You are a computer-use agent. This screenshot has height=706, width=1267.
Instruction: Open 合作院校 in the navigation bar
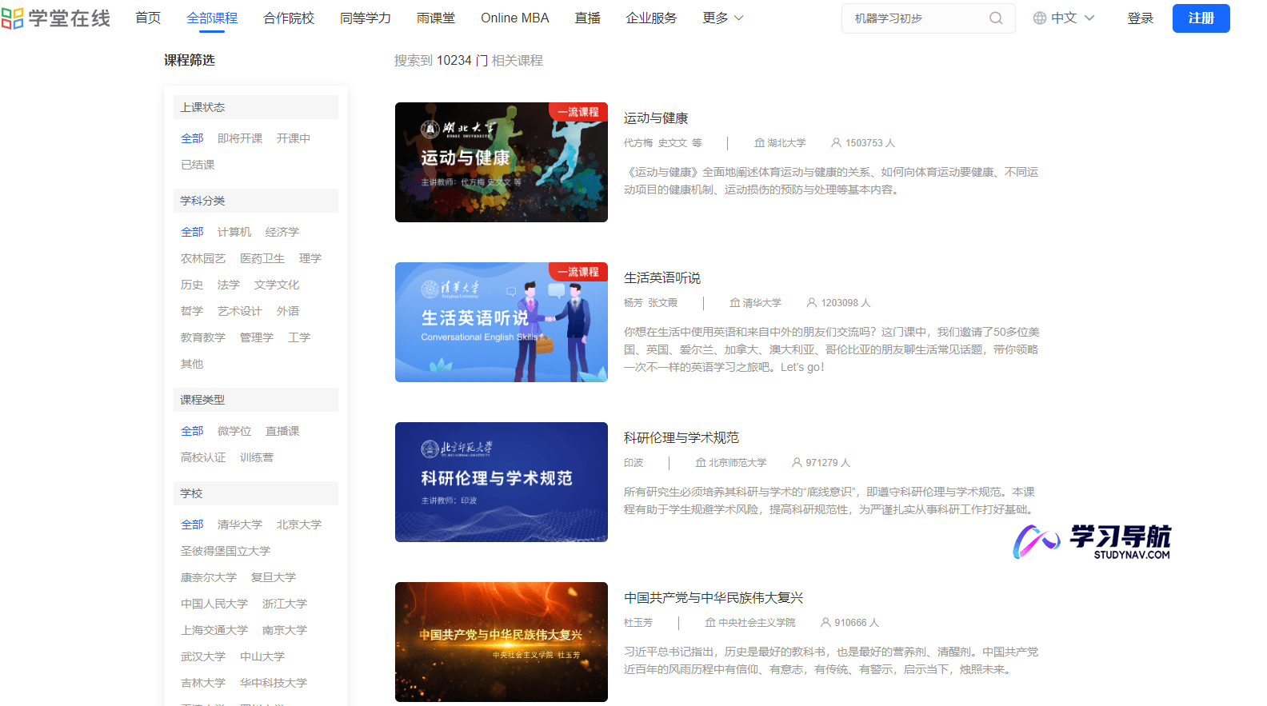289,18
